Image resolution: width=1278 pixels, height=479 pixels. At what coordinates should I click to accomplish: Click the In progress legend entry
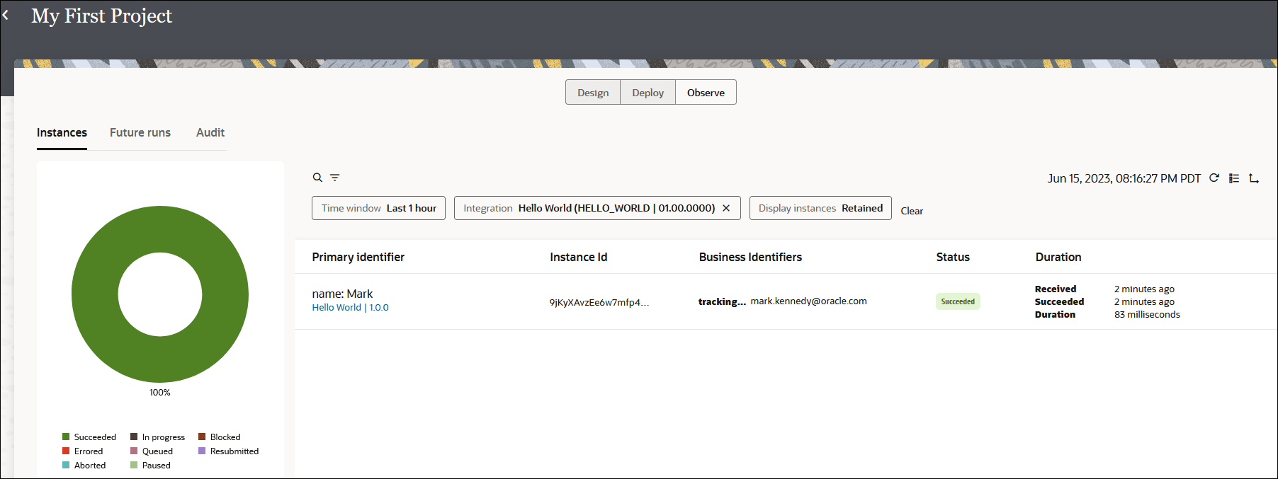(x=157, y=437)
